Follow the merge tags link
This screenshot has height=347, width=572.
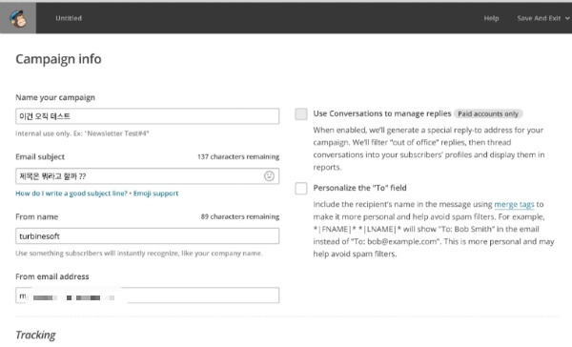coord(514,204)
